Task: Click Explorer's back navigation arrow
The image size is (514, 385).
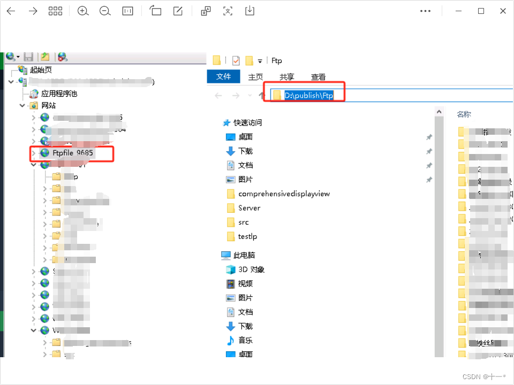Action: (x=218, y=96)
